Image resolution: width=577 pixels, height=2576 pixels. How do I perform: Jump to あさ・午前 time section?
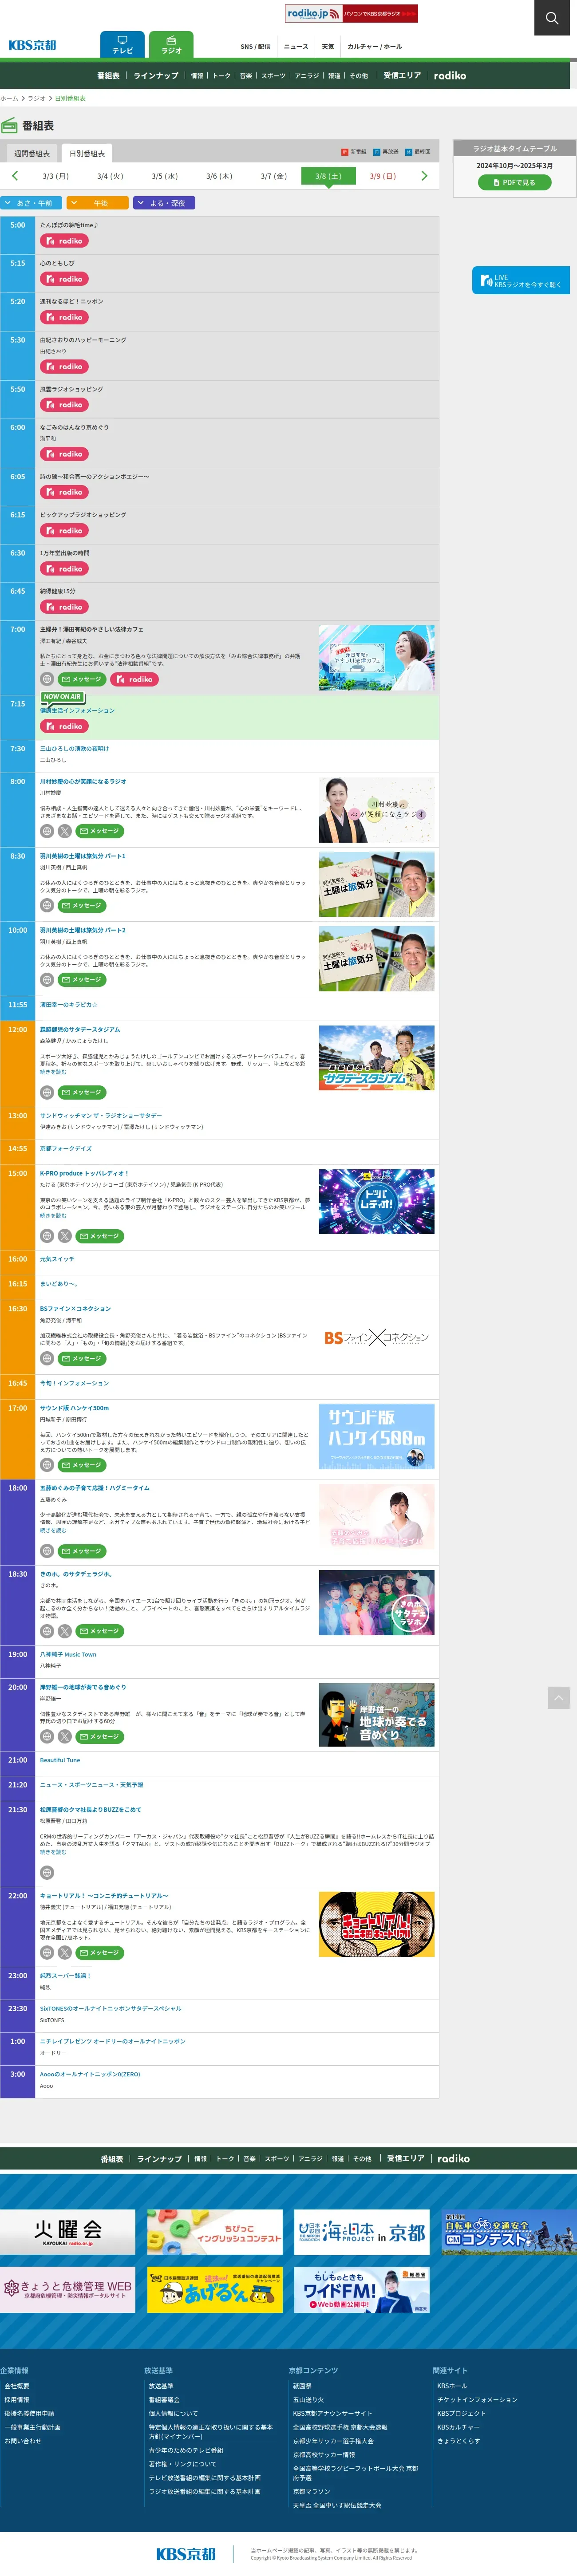[x=32, y=203]
